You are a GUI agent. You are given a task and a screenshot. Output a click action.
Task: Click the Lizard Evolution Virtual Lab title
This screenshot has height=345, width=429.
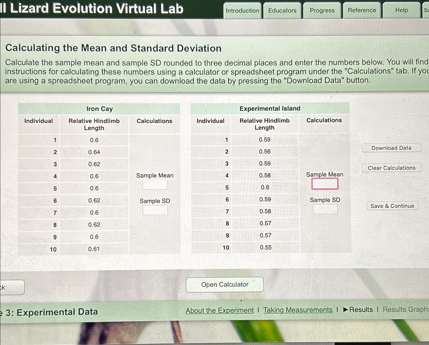click(x=92, y=9)
